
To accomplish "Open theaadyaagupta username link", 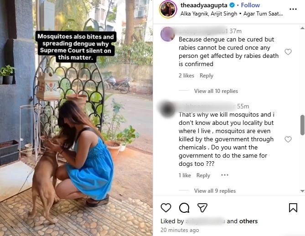I will click(x=203, y=5).
